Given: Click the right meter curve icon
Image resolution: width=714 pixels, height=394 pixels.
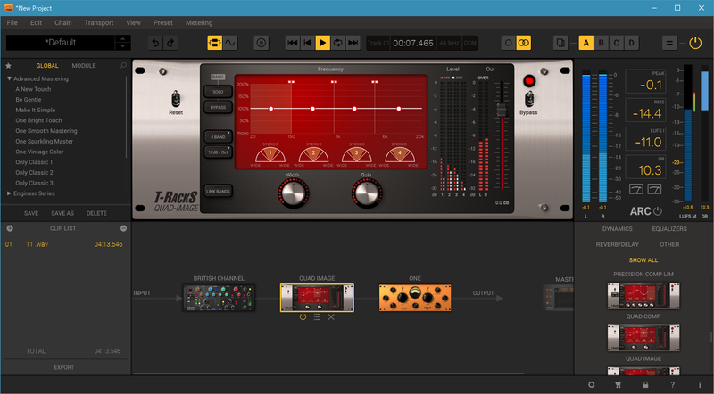Looking at the screenshot, I should (x=654, y=189).
